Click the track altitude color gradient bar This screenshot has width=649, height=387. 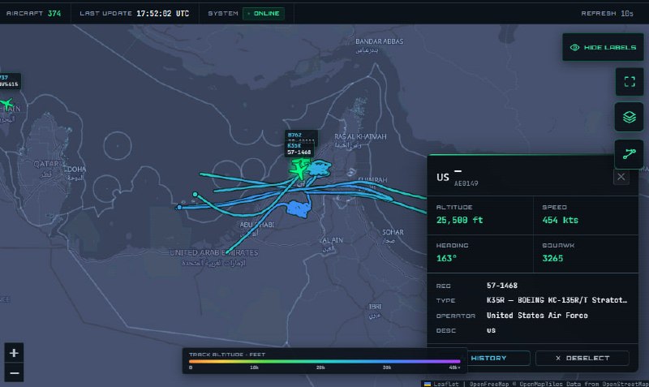pos(324,361)
